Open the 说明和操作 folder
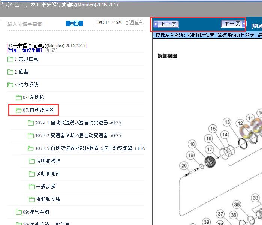This screenshot has height=225, width=262. 48,161
